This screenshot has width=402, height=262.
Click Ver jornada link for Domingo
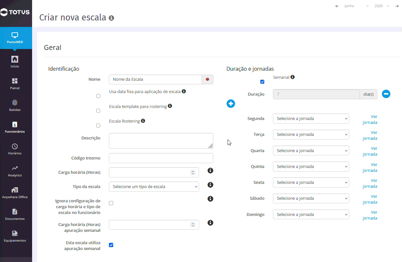point(370,215)
